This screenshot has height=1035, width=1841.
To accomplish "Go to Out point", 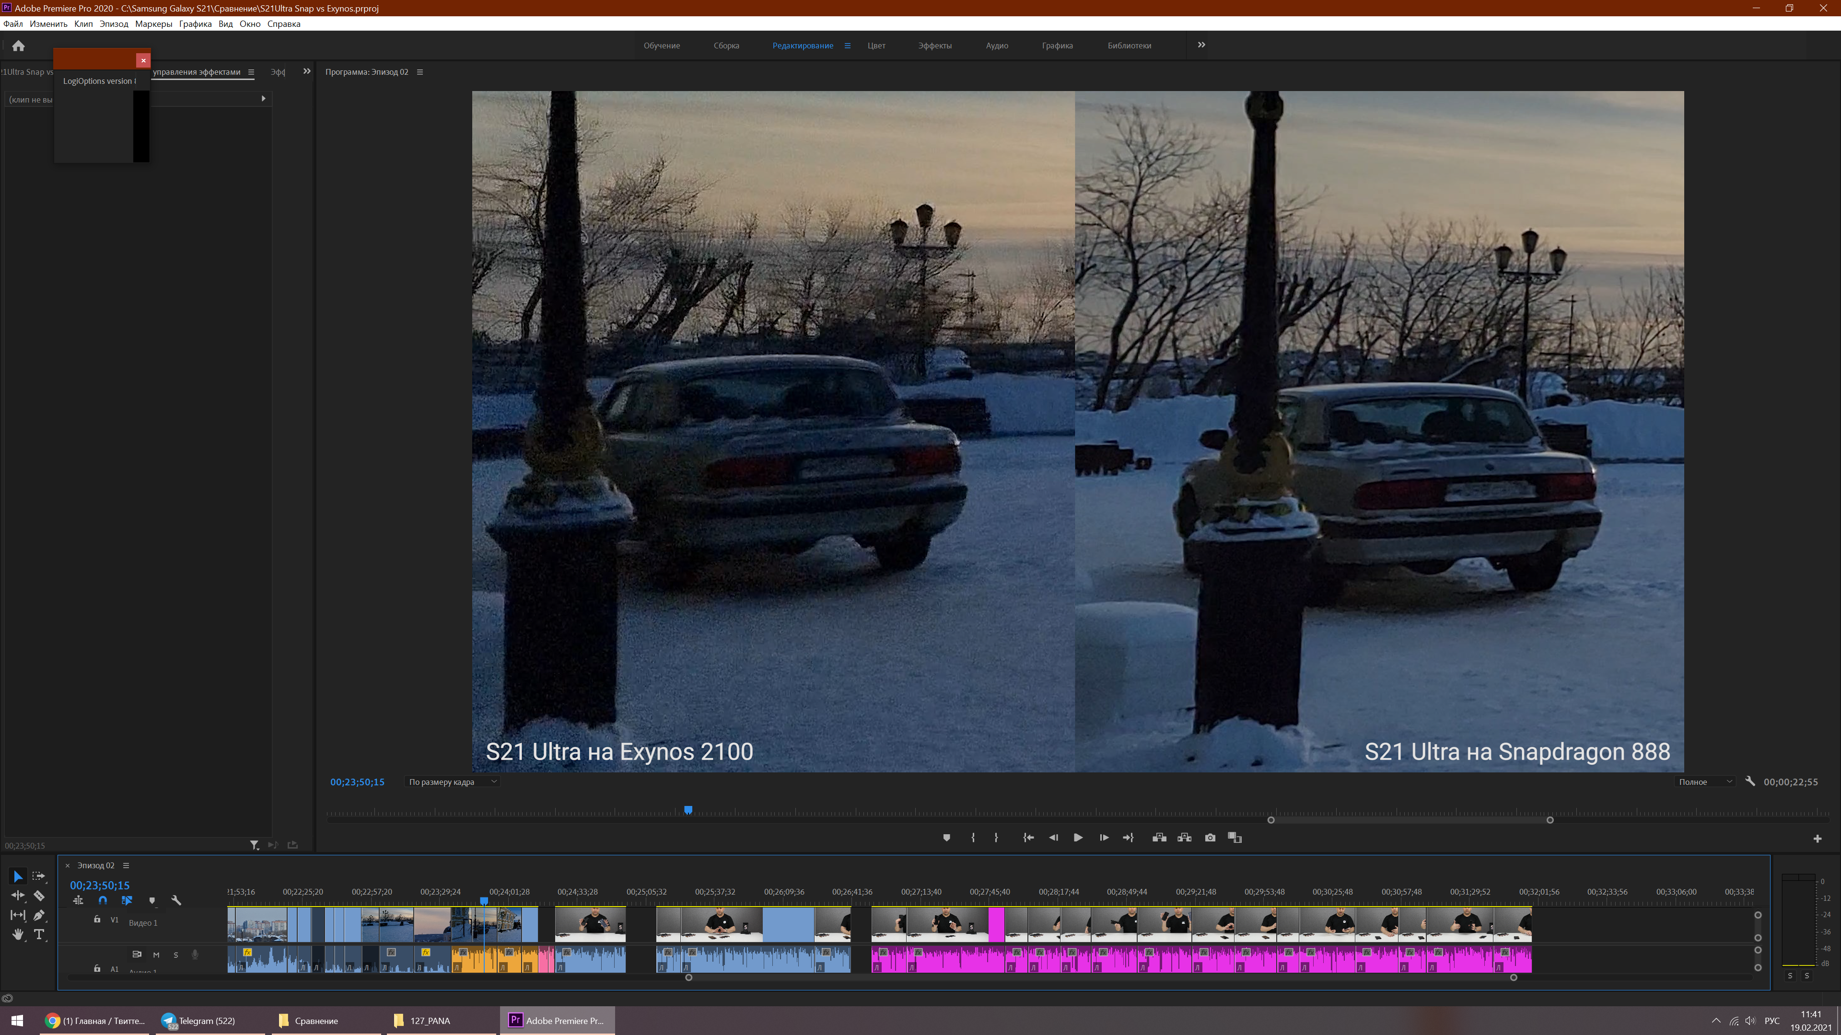I will (x=1129, y=838).
